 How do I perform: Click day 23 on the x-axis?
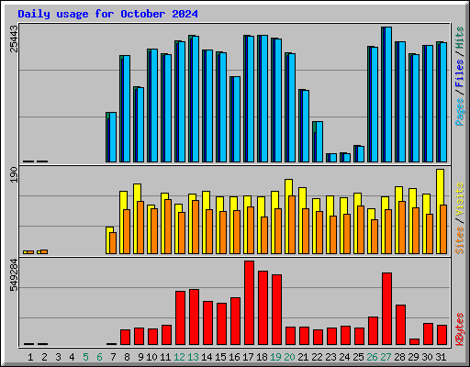point(330,357)
